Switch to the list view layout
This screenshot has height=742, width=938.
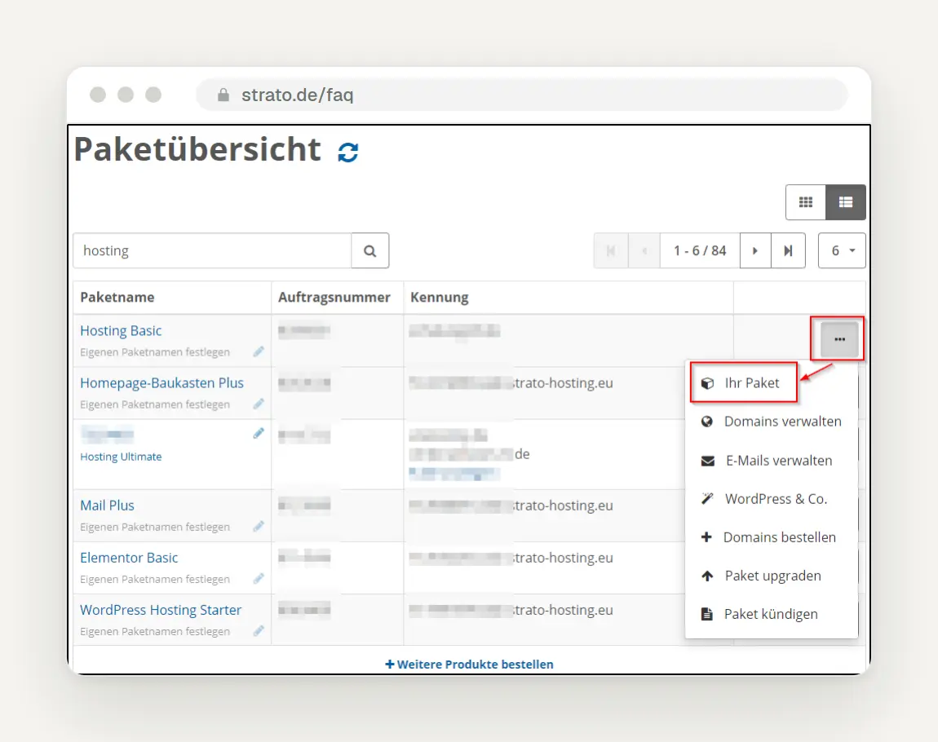click(x=845, y=202)
